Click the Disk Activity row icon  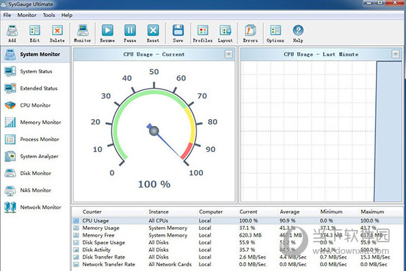coord(76,250)
